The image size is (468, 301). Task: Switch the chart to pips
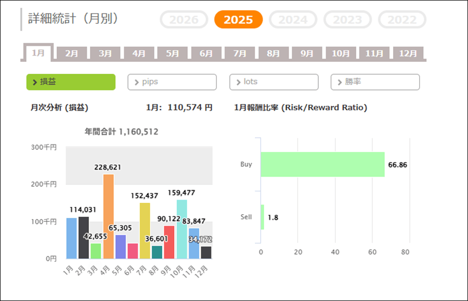point(172,82)
